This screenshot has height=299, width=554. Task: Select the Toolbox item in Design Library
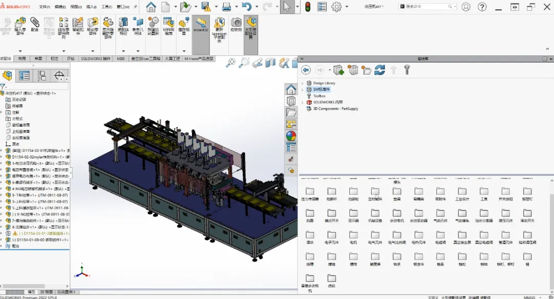coord(319,96)
